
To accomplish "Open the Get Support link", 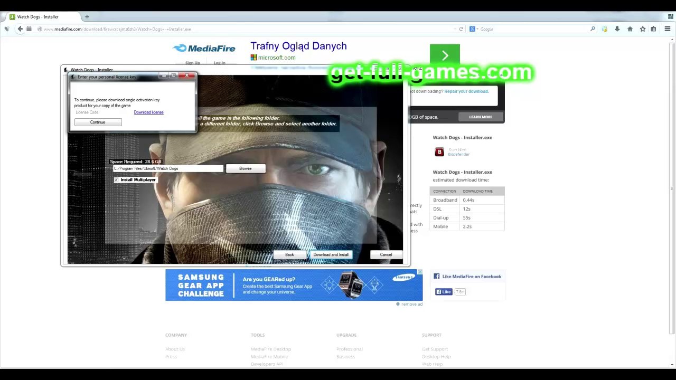I will pos(435,349).
